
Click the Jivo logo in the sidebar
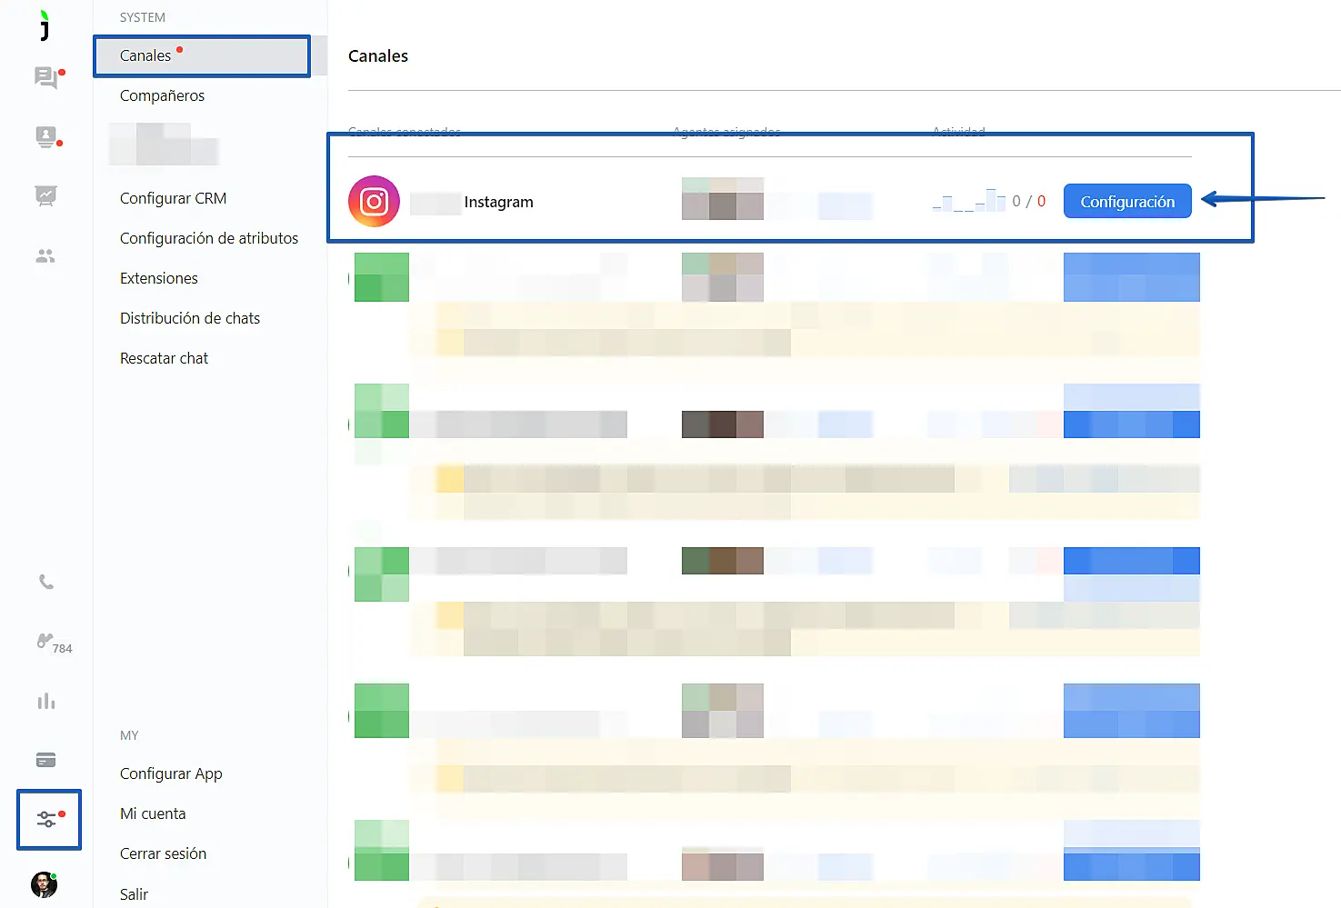[45, 25]
